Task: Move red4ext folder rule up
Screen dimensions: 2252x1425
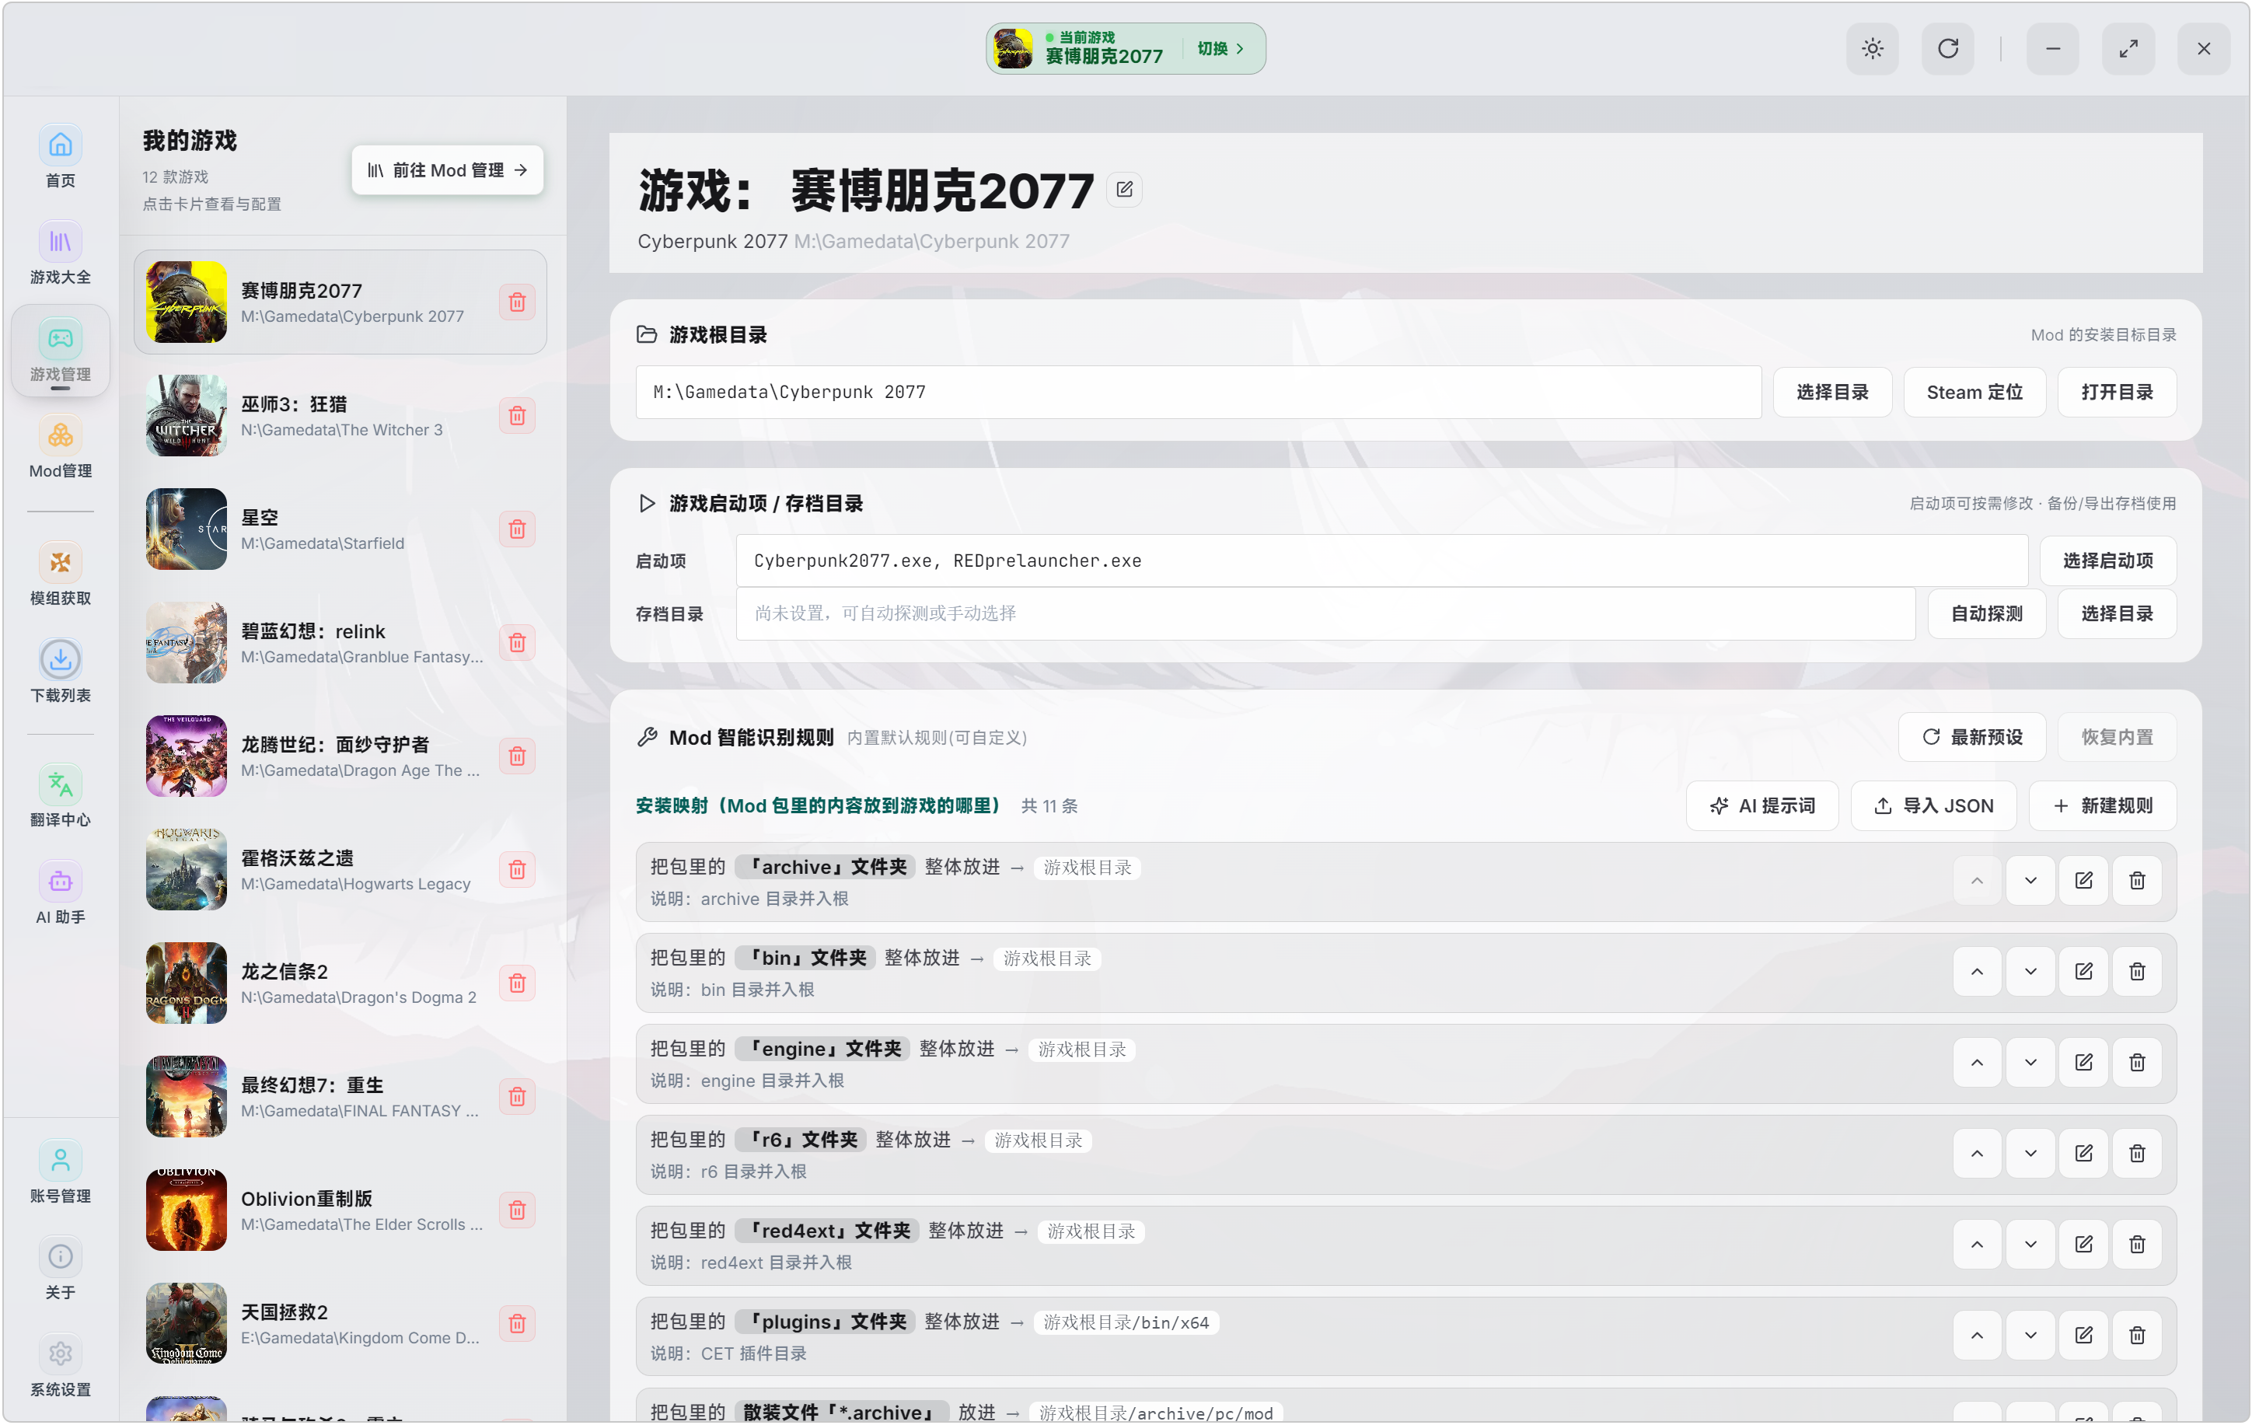Action: [x=1978, y=1245]
